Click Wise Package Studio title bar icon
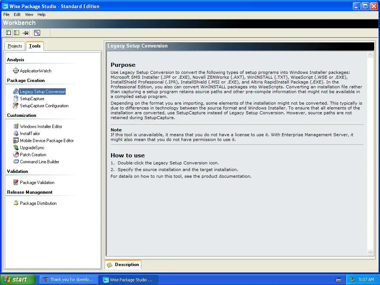The image size is (380, 285). point(5,6)
